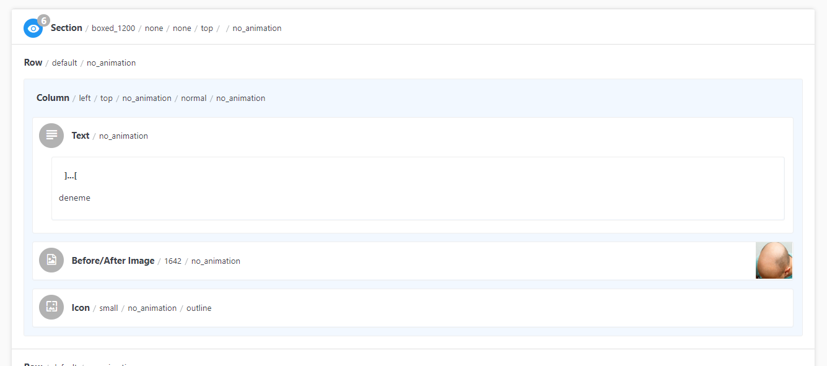Image resolution: width=827 pixels, height=366 pixels.
Task: Click the Text element's no_animation value
Action: [123, 136]
